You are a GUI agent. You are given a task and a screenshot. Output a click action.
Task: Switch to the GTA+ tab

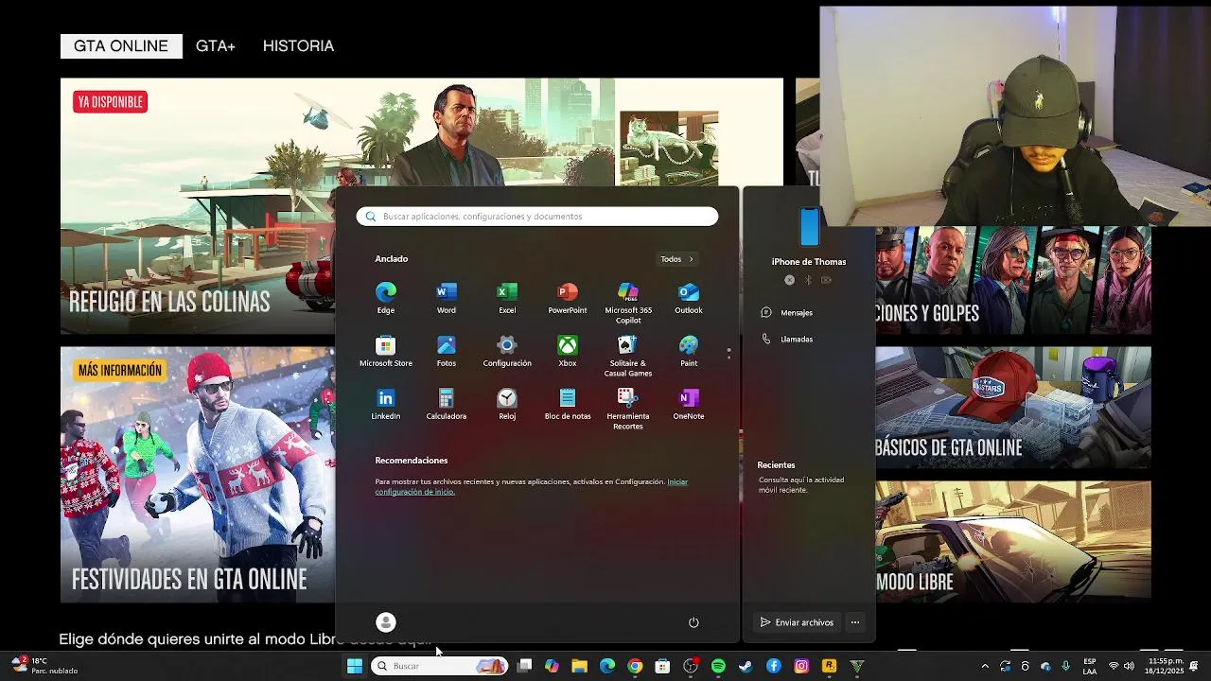click(x=216, y=45)
